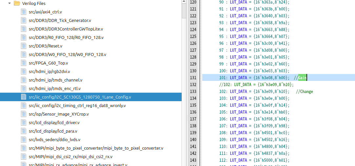Collapse the Verilog Files folder
Viewport: 355px width, 166px height.
pyautogui.click(x=9, y=3)
